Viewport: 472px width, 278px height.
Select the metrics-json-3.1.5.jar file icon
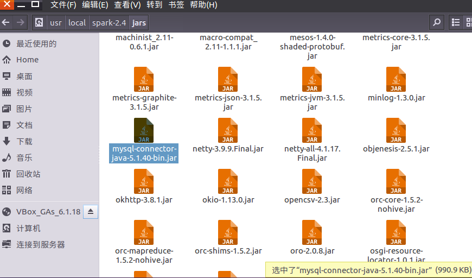point(228,79)
